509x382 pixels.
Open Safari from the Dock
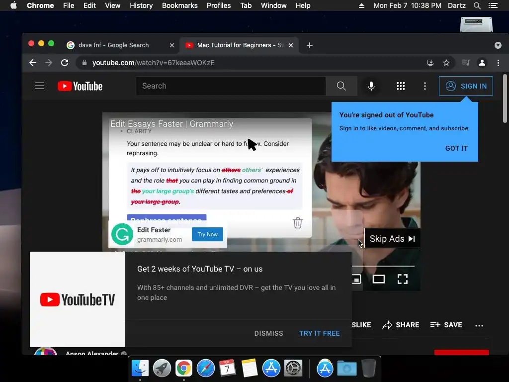point(205,369)
